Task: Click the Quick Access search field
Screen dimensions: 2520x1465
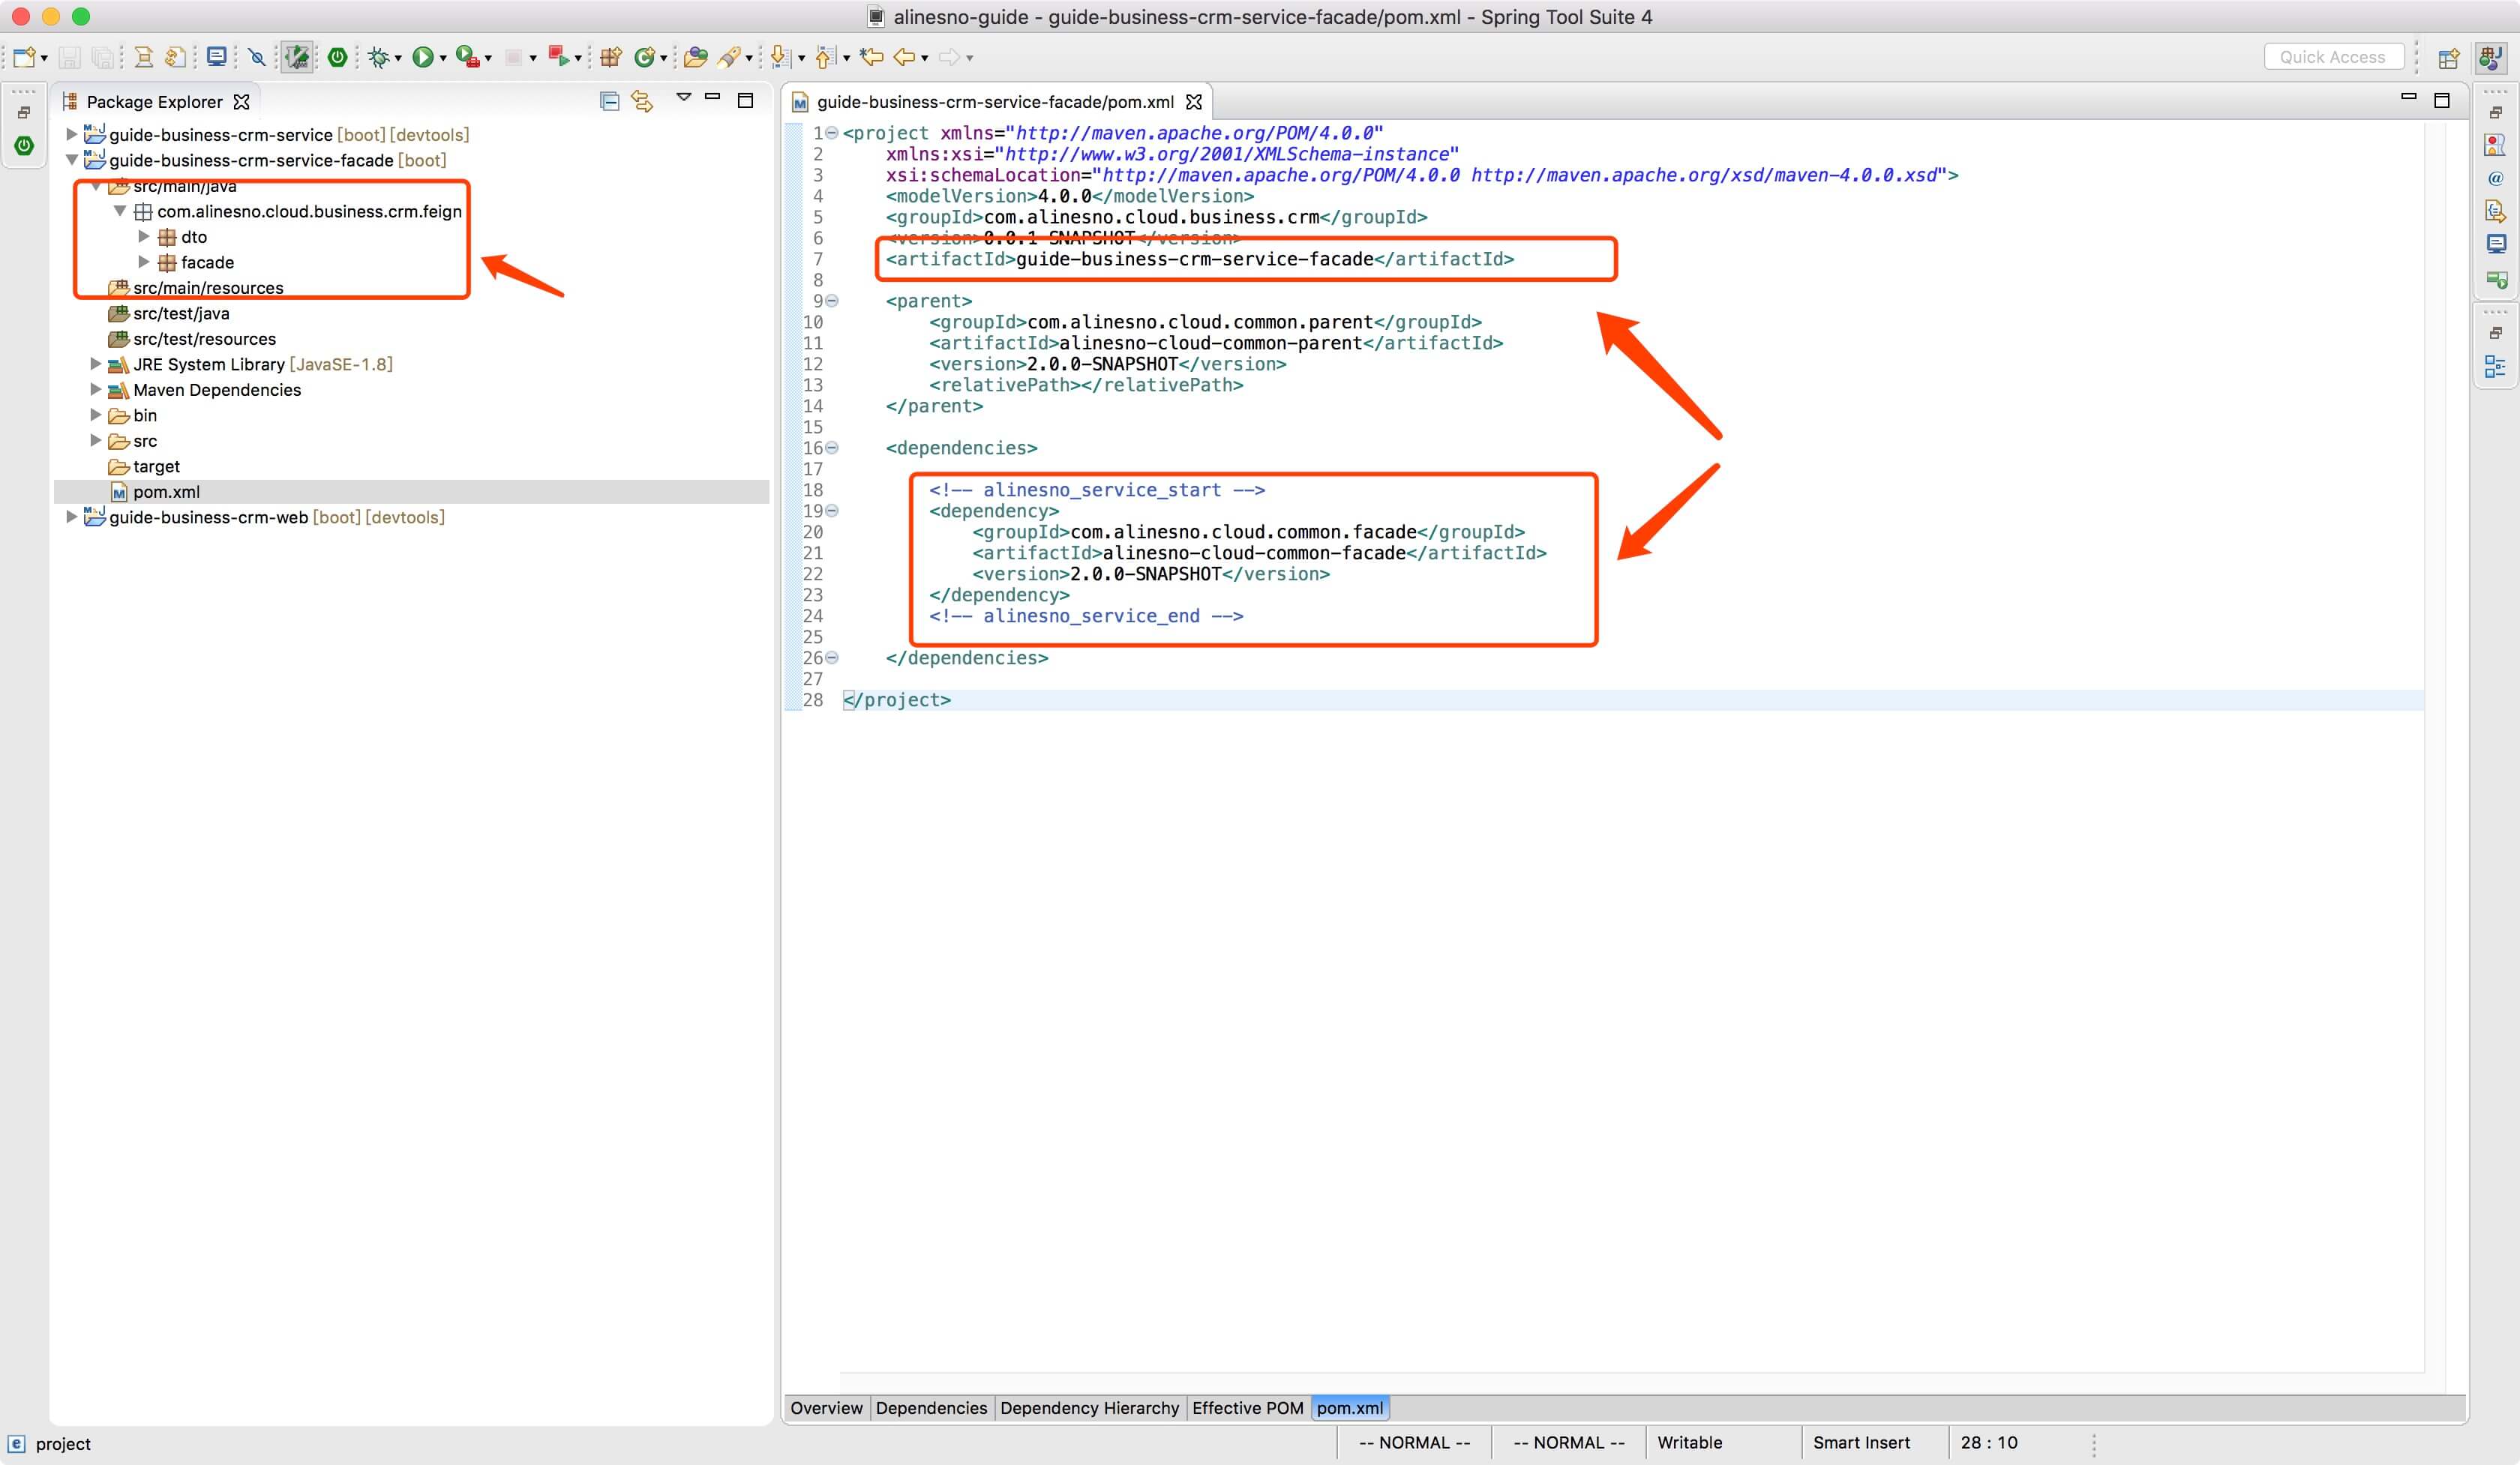Action: coord(2332,57)
